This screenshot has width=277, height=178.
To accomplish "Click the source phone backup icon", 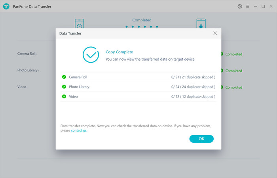I will (79, 23).
